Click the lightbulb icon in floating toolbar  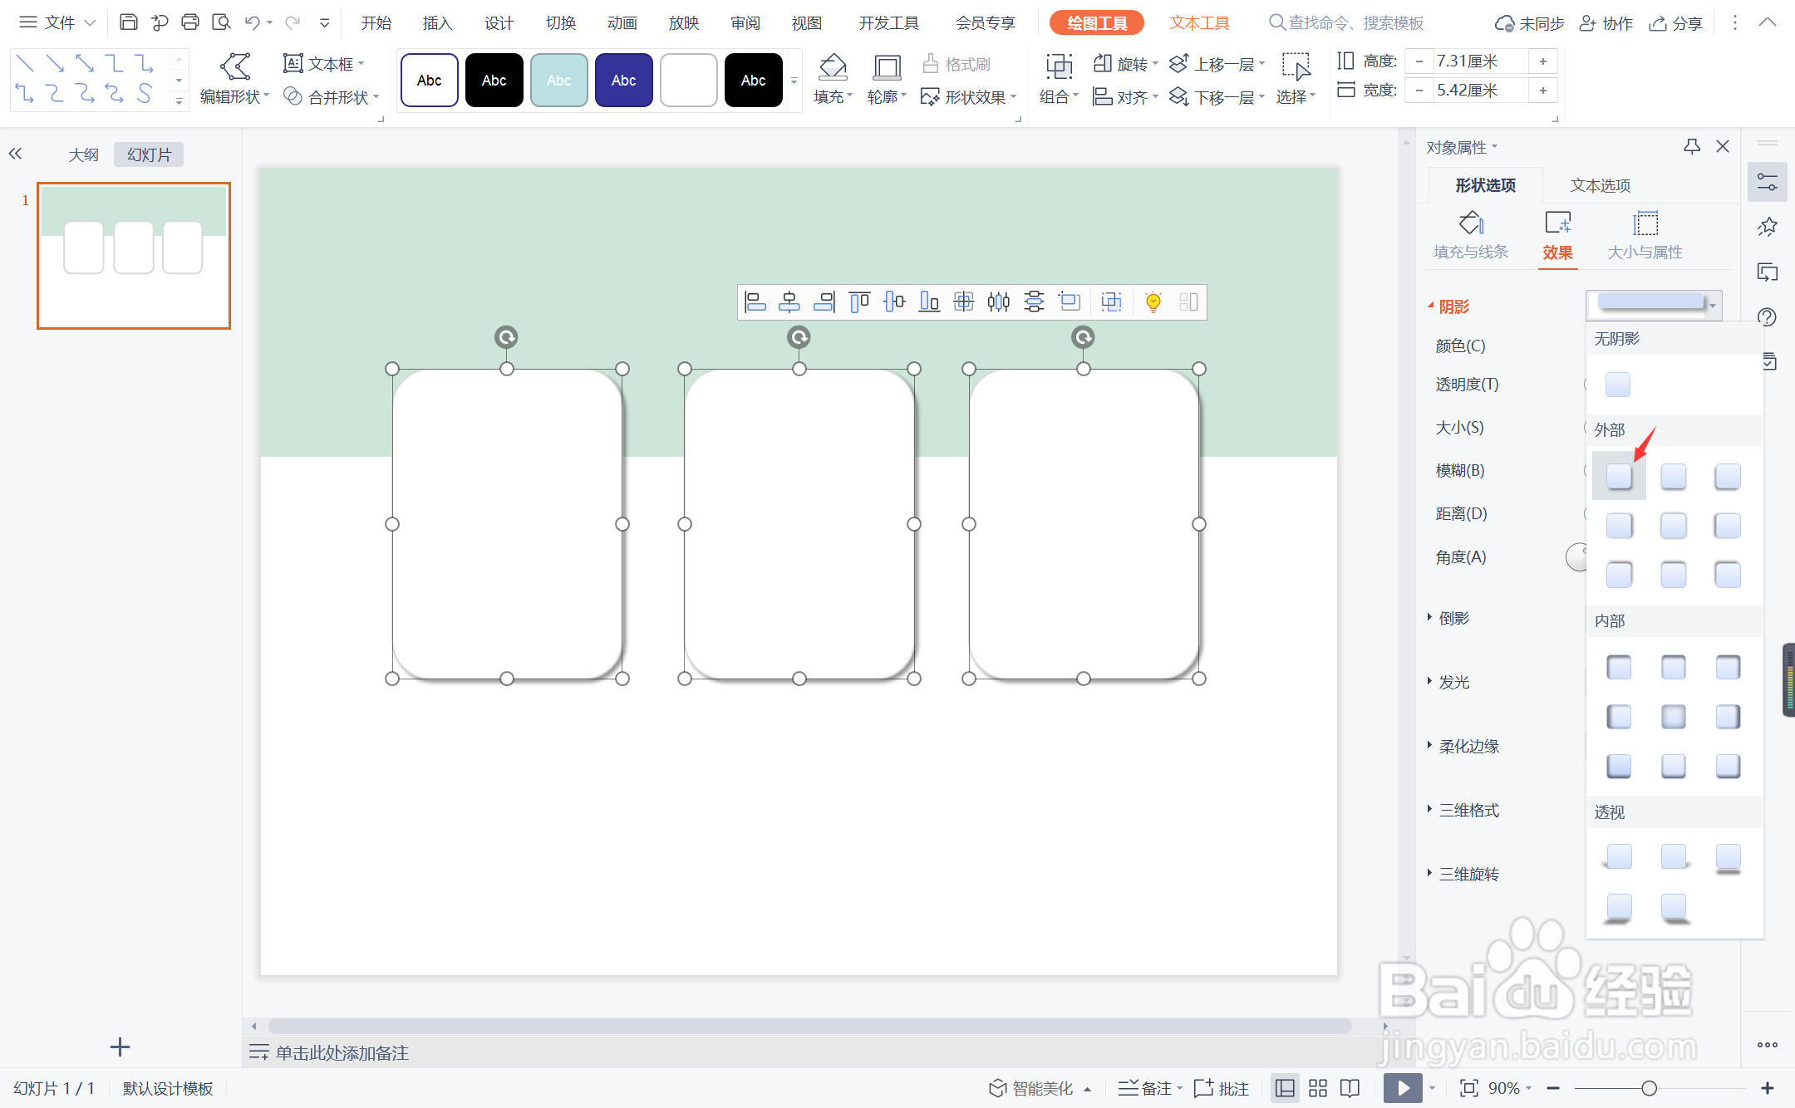coord(1153,302)
